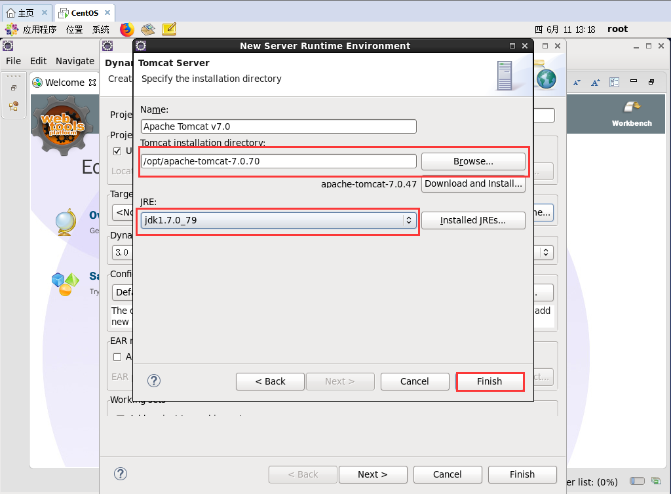
Task: Open the 位置 places menu
Action: point(75,29)
